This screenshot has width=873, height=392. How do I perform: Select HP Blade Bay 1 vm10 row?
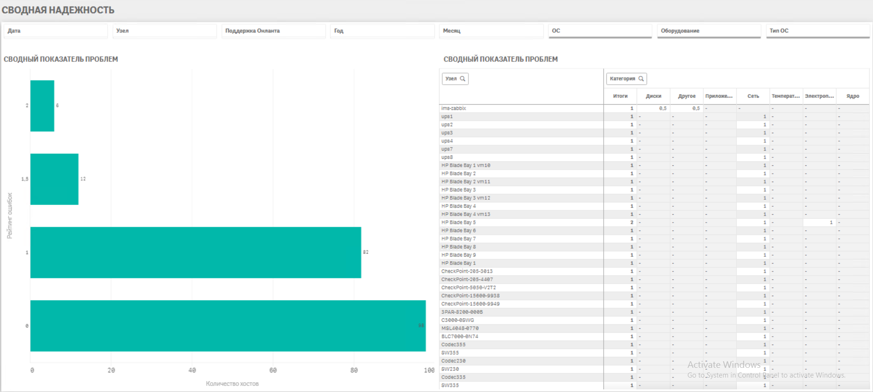521,165
